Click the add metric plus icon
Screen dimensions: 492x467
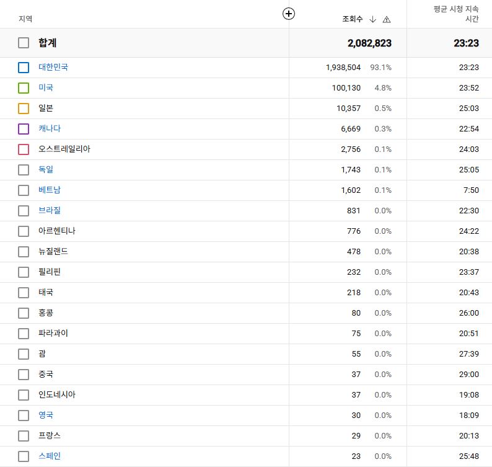point(288,14)
